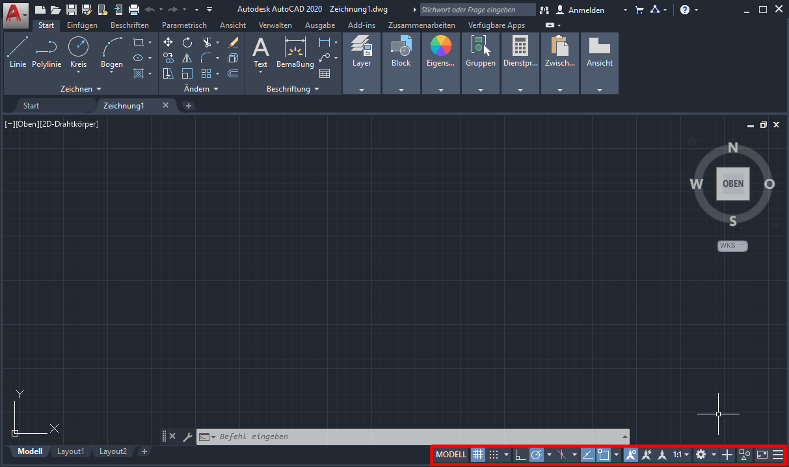The height and width of the screenshot is (467, 789).
Task: Click the Befehl eingeben command line
Action: (x=412, y=436)
